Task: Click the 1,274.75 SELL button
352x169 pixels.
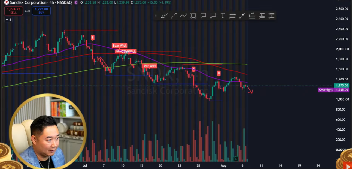Action: pyautogui.click(x=14, y=11)
